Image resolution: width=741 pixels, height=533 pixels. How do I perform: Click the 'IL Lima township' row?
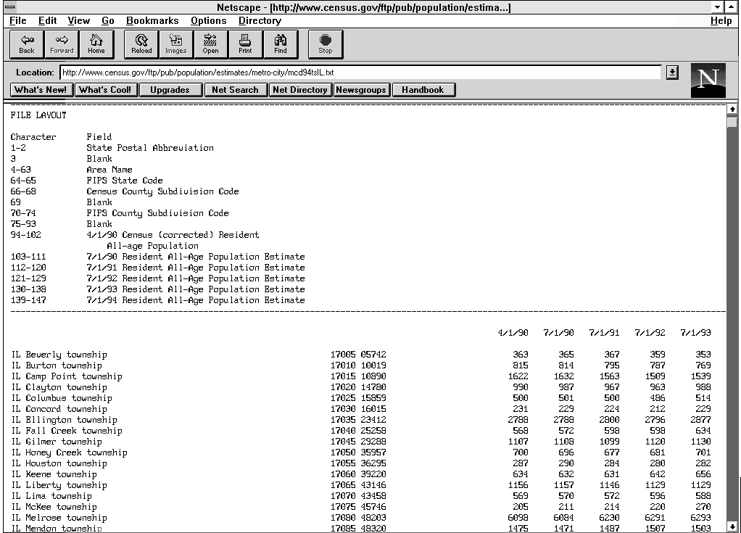(361, 496)
